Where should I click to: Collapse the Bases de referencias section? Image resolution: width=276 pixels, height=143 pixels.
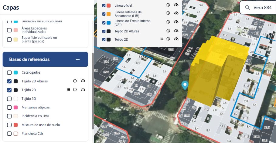[78, 59]
